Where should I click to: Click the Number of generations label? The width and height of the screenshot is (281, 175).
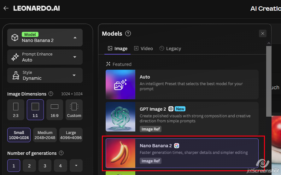point(32,153)
